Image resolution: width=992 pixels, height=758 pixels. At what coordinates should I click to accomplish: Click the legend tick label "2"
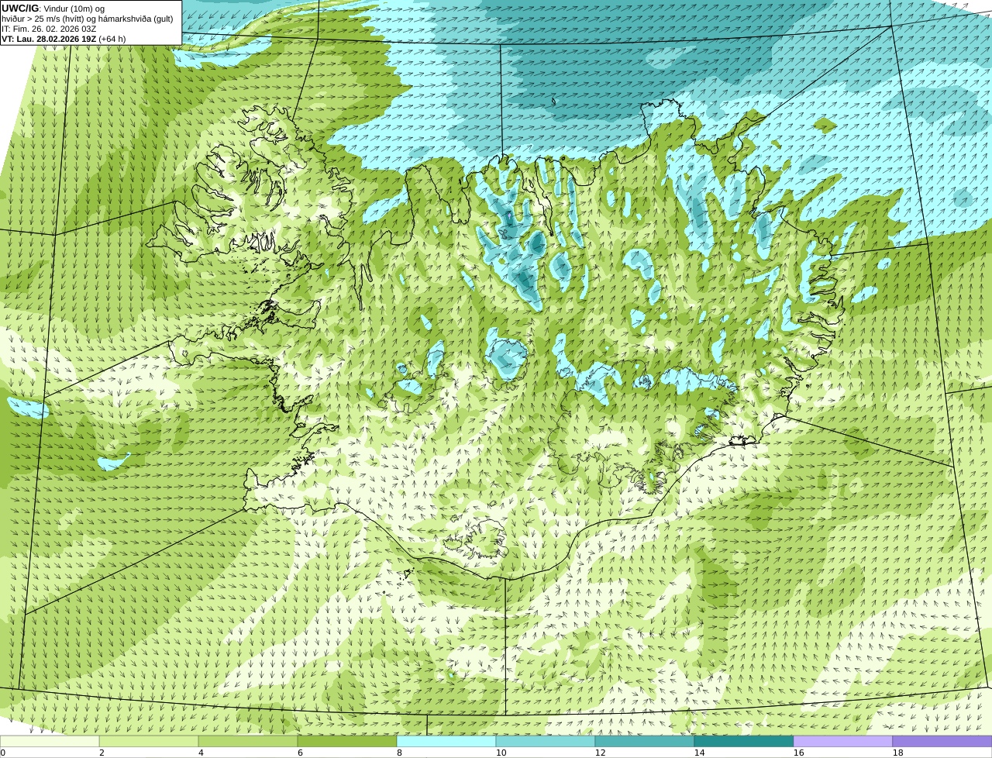click(x=102, y=753)
